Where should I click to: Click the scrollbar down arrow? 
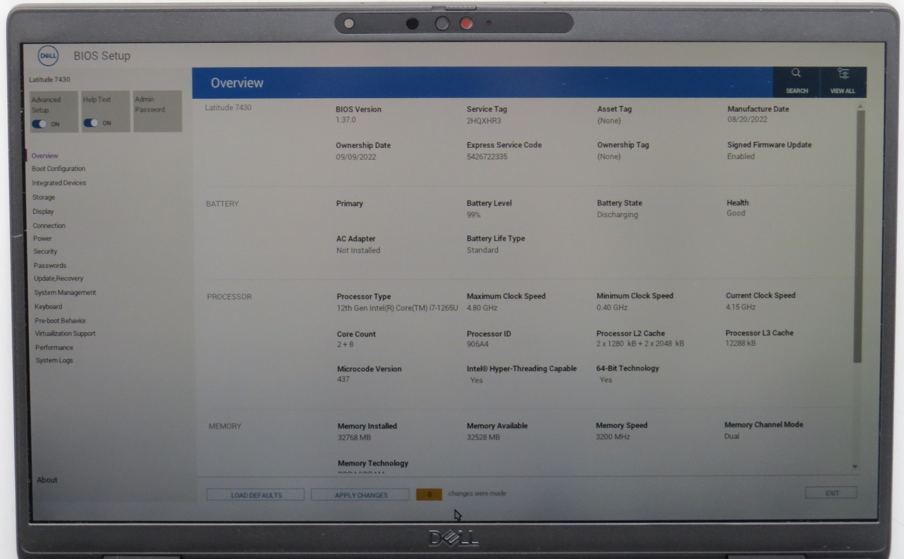tap(855, 466)
